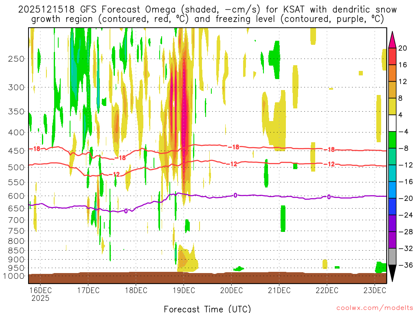Image resolution: width=417 pixels, height=313 pixels.
Task: Click the 450 pressure level label
Action: [16, 151]
